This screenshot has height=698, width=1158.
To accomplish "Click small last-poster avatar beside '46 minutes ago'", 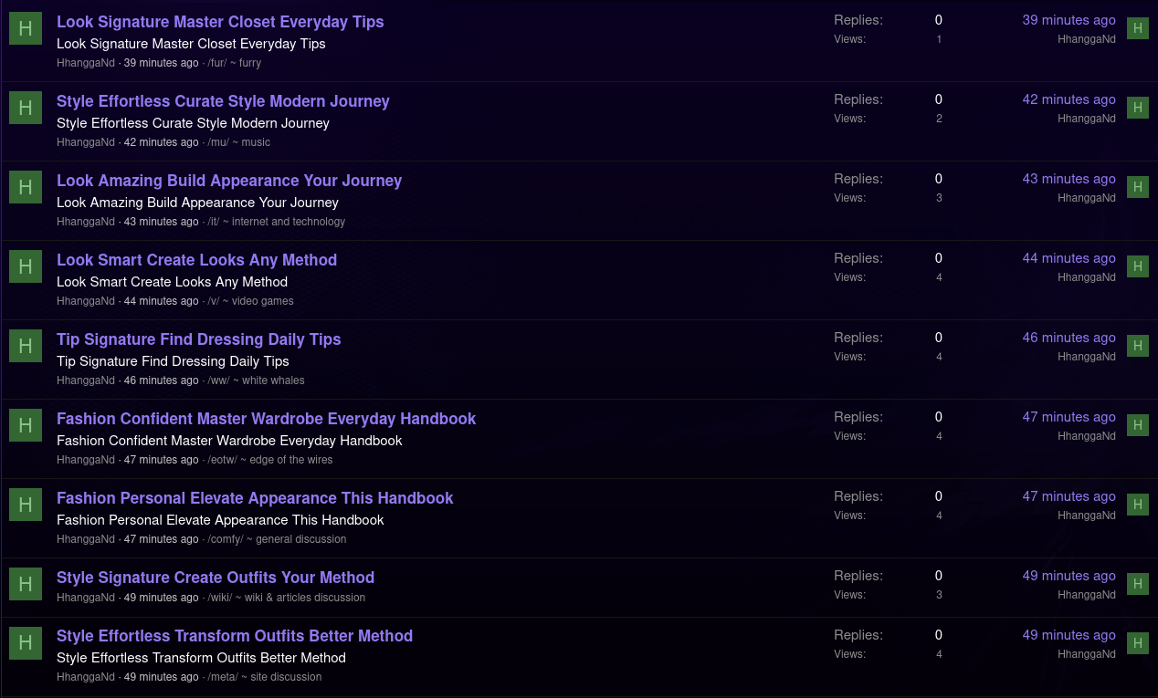I will pyautogui.click(x=1138, y=346).
